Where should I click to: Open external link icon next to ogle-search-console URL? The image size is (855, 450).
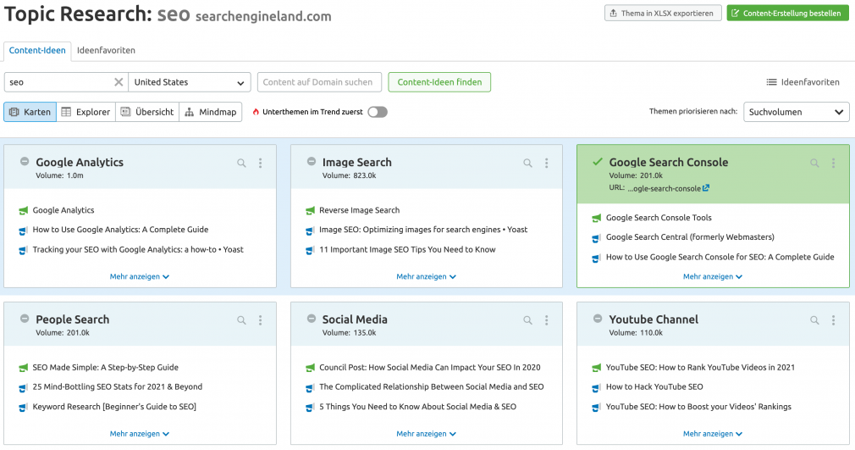[706, 188]
